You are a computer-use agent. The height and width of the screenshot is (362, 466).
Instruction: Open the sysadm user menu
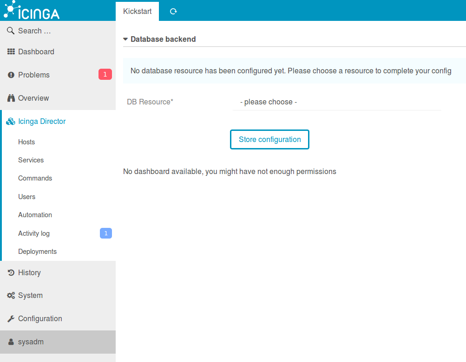coord(58,342)
